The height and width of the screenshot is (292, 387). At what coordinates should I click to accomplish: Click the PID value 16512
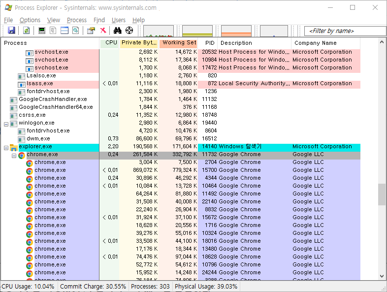(209, 139)
